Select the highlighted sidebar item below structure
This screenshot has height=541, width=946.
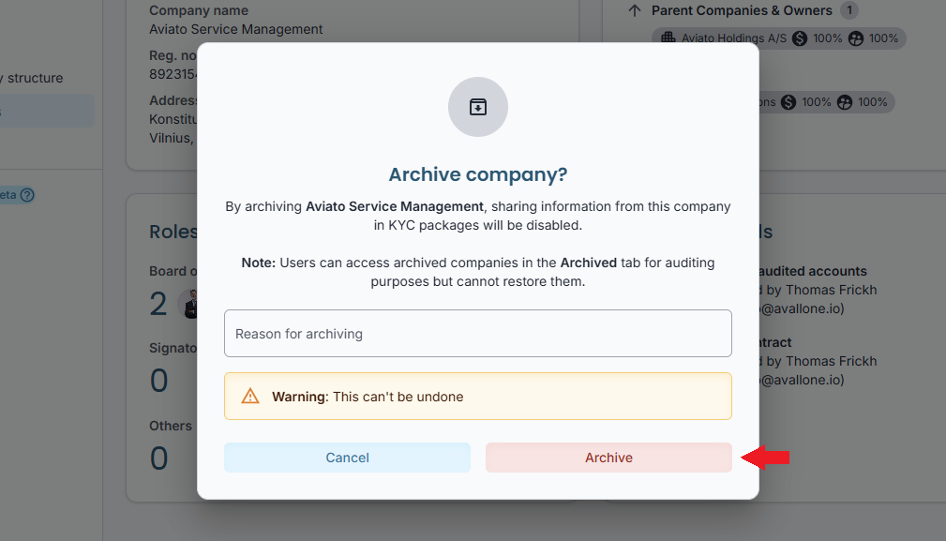coord(47,111)
